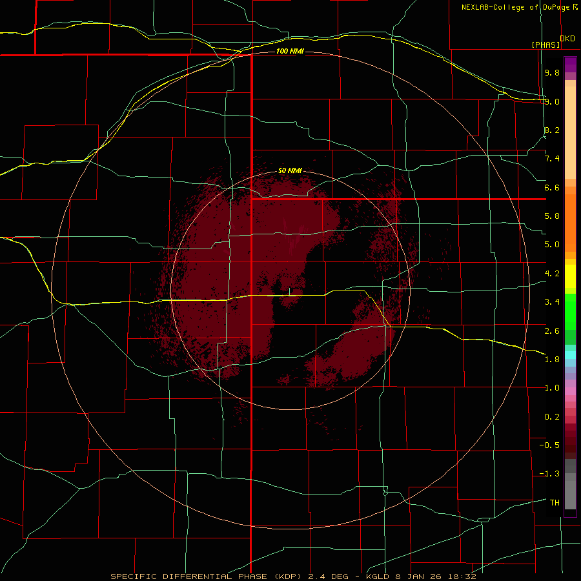Click the yellow segment of the color scale
This screenshot has height=581, width=581.
click(570, 276)
